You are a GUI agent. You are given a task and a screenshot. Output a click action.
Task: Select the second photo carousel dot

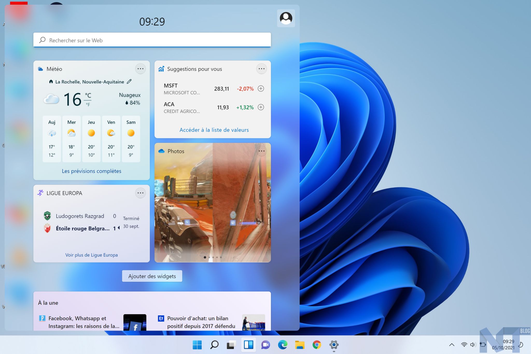(x=209, y=257)
